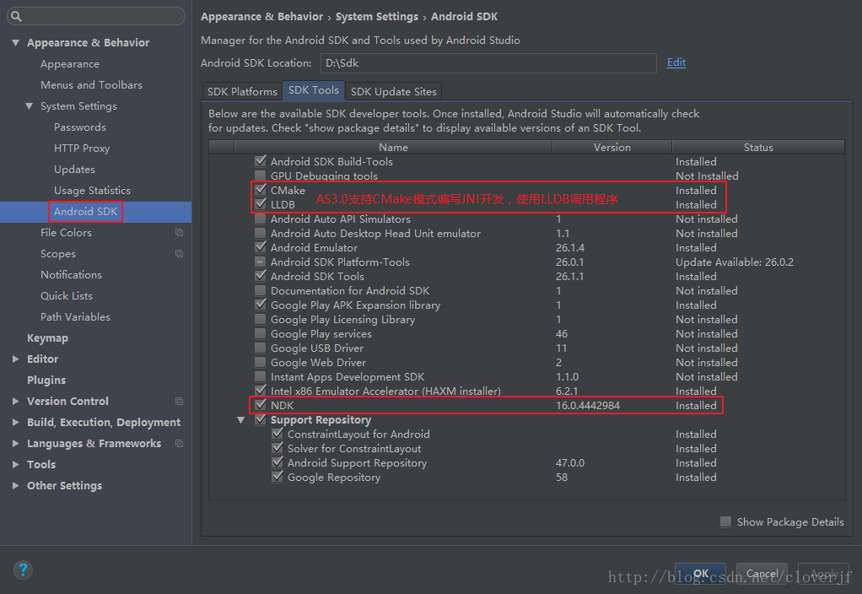Click the search magnifier icon in settings
The width and height of the screenshot is (862, 594).
coord(17,17)
